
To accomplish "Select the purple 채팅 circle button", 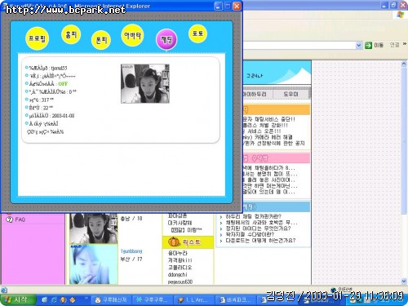I will (166, 40).
